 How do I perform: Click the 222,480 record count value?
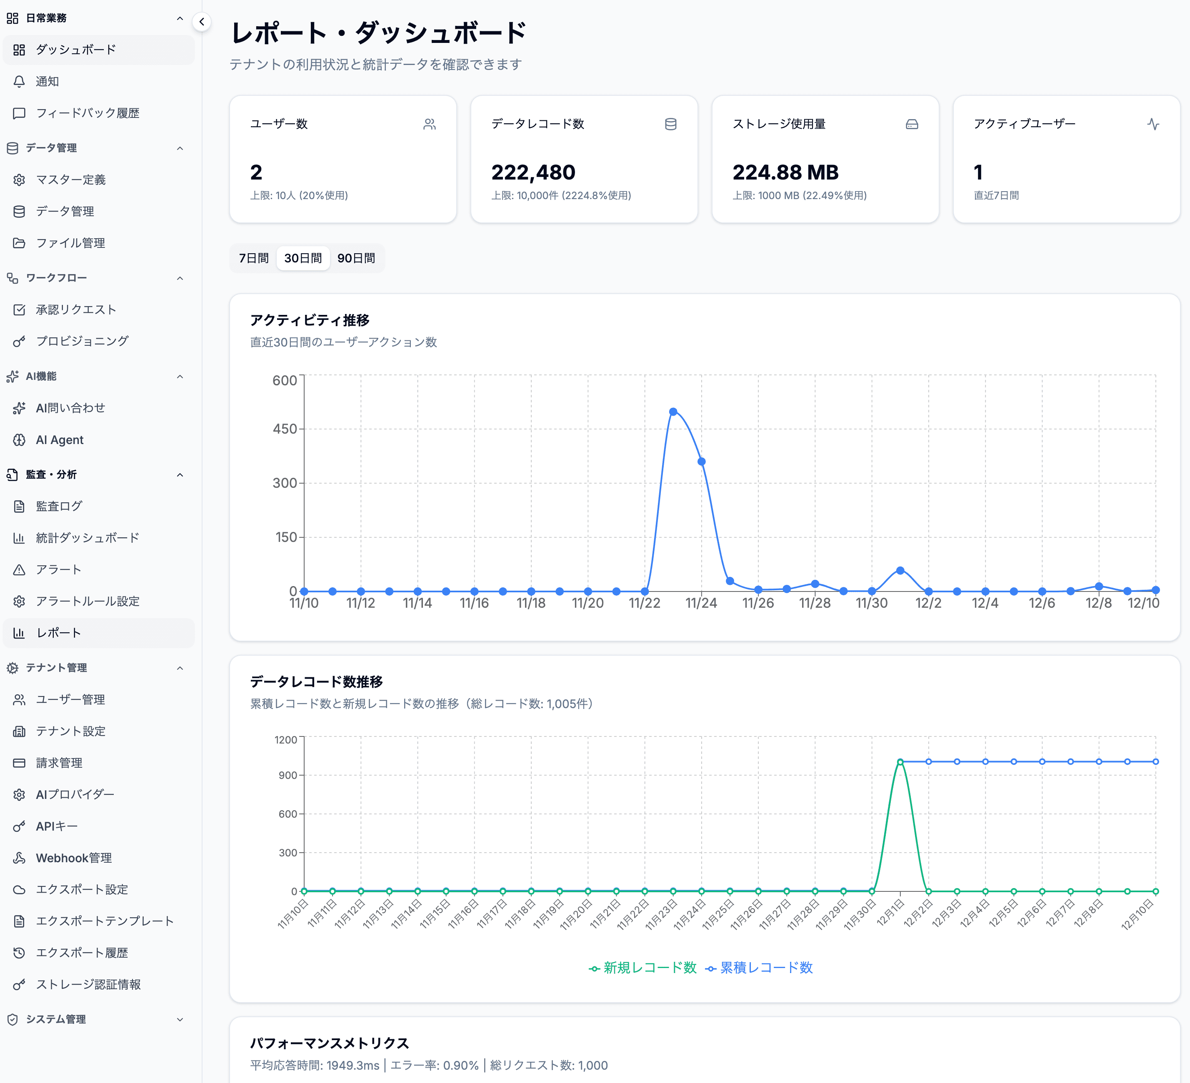(x=533, y=172)
